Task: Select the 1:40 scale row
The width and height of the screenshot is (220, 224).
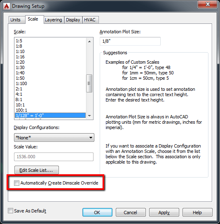Action: click(x=50, y=73)
